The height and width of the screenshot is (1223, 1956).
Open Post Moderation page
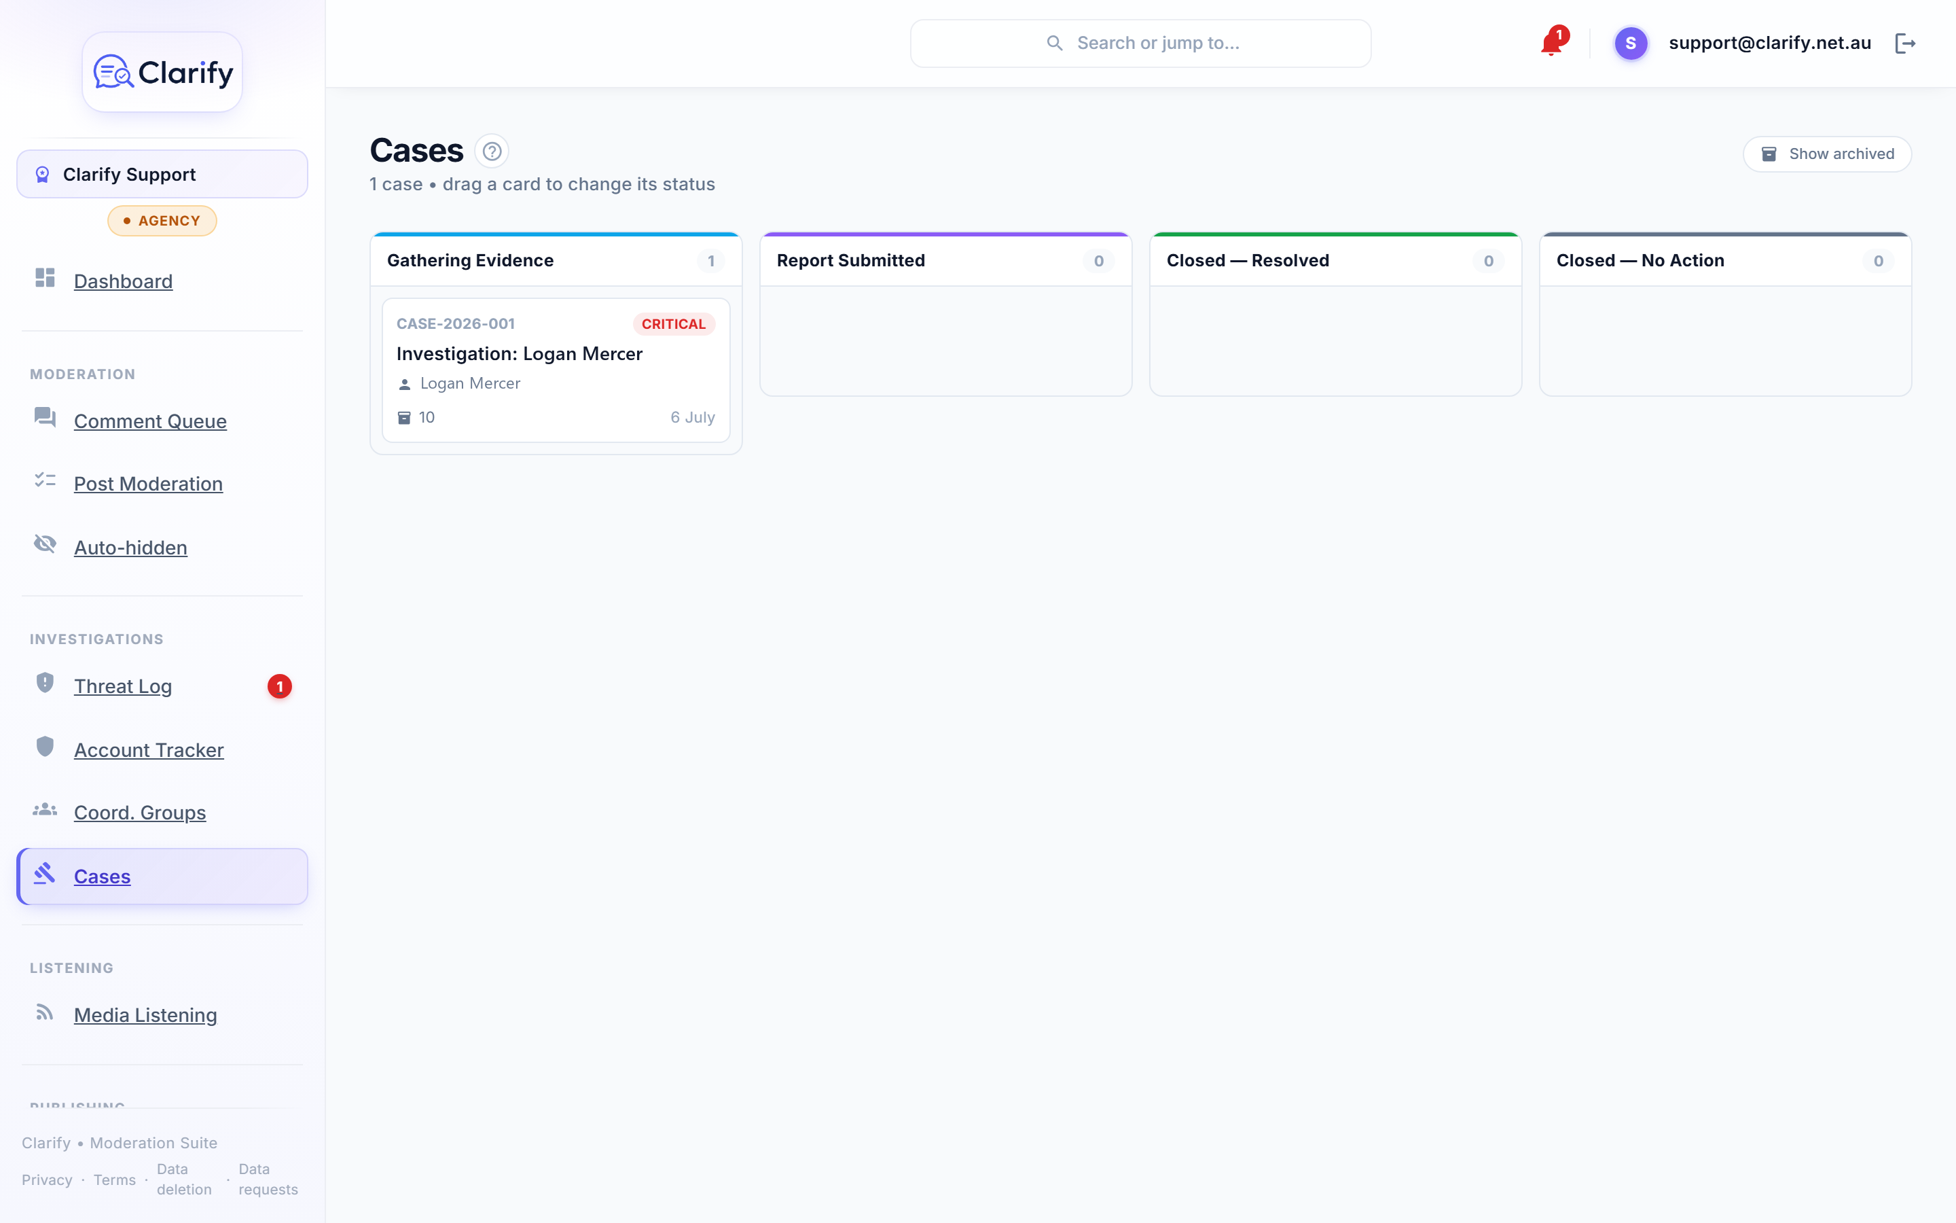tap(148, 484)
